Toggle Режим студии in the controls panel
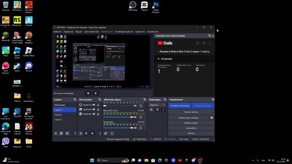The height and width of the screenshot is (164, 292). pyautogui.click(x=191, y=123)
